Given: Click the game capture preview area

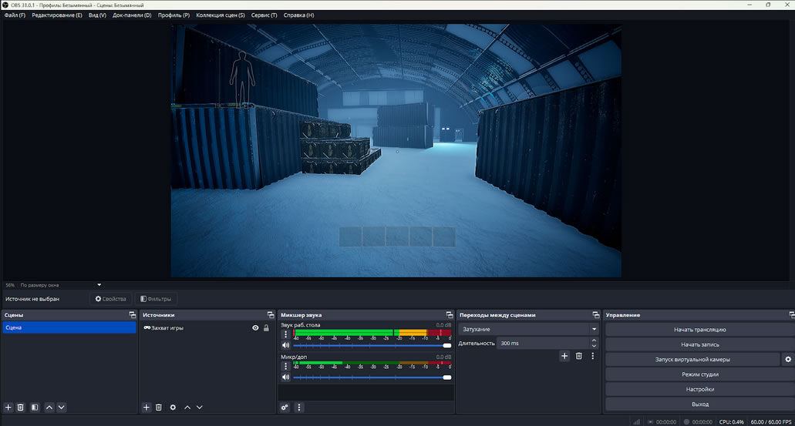Looking at the screenshot, I should coord(396,150).
